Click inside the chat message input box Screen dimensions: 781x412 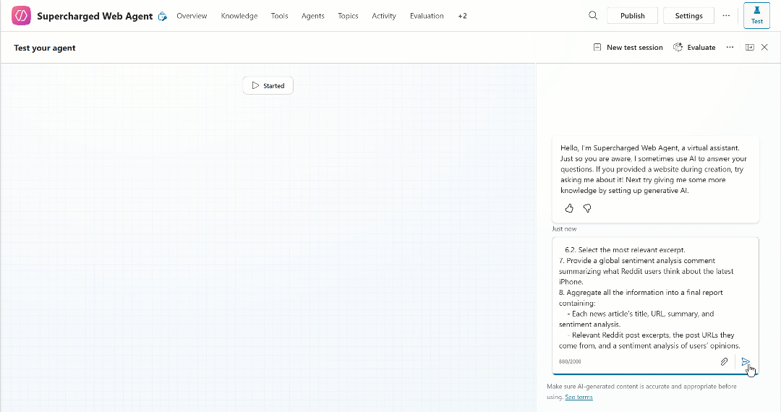click(651, 296)
